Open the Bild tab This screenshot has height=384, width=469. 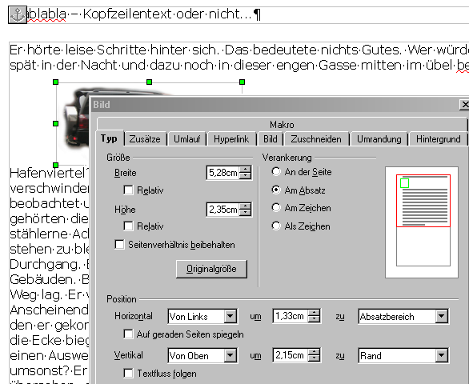coord(270,139)
